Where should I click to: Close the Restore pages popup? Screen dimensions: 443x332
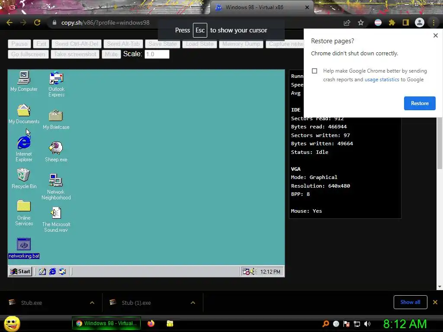(435, 35)
